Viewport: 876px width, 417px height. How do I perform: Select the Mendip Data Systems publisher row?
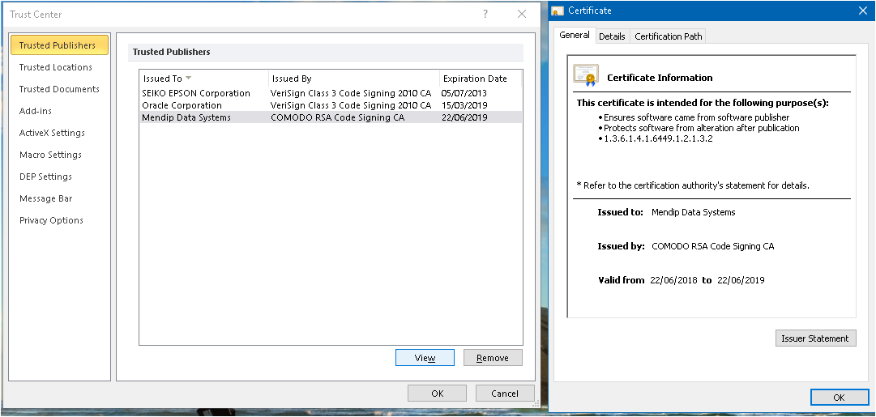click(x=331, y=117)
